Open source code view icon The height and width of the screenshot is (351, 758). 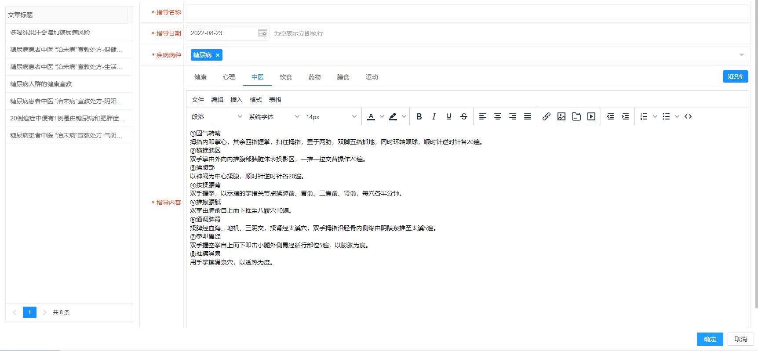coord(688,116)
